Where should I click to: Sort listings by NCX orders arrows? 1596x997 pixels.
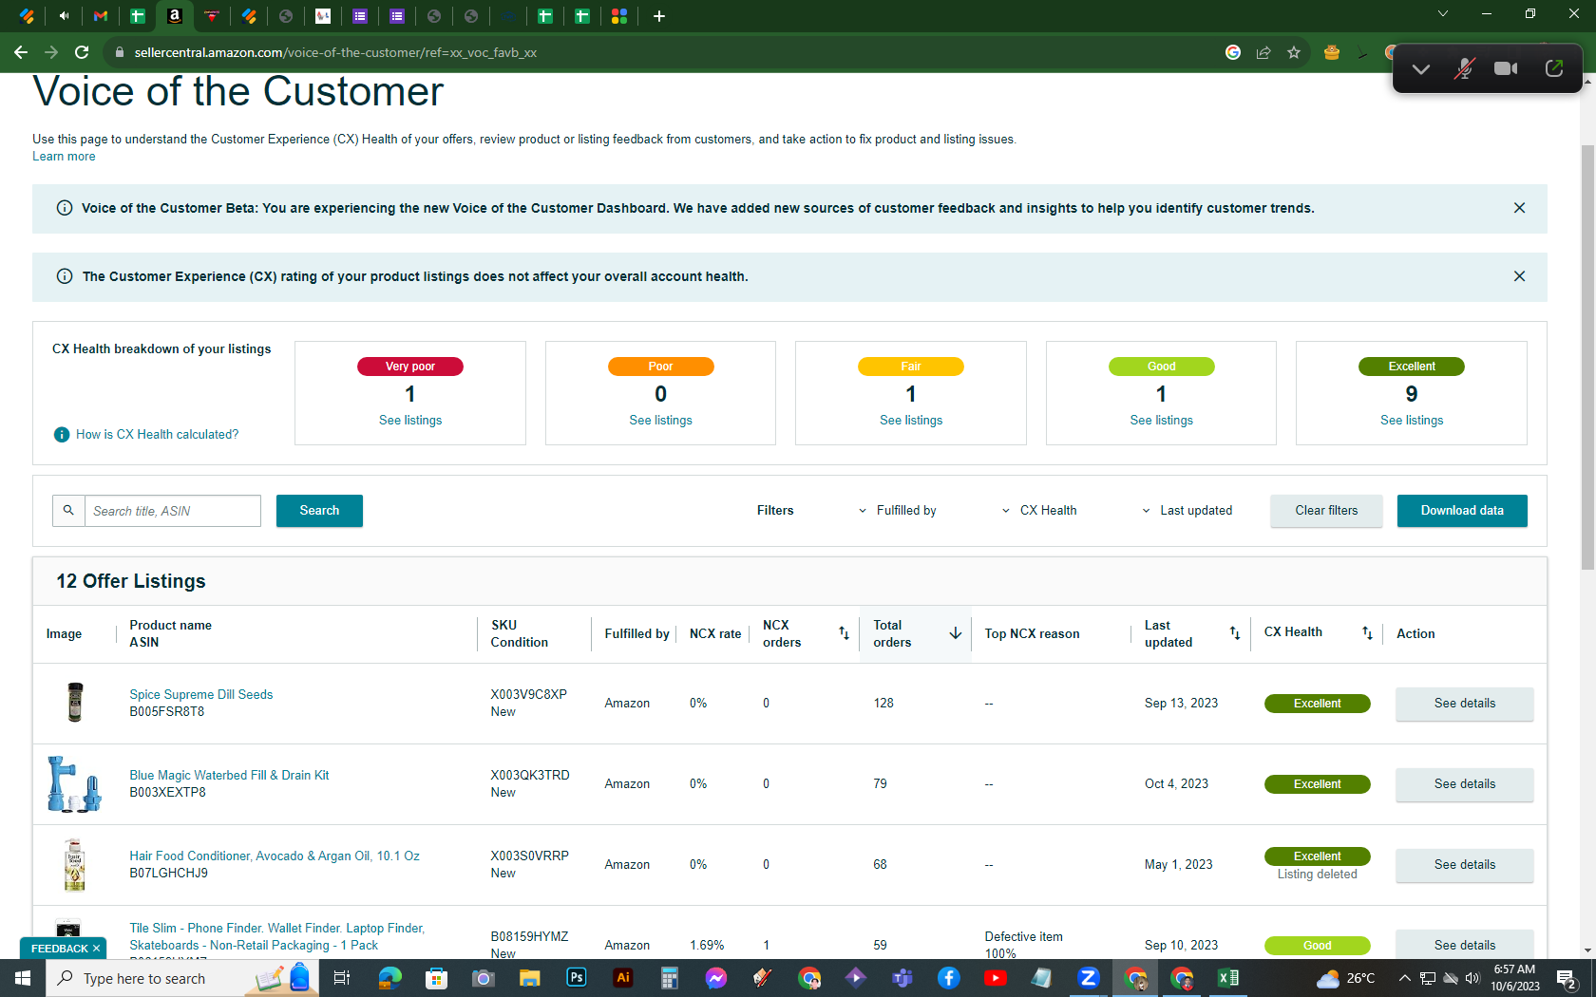tap(844, 633)
